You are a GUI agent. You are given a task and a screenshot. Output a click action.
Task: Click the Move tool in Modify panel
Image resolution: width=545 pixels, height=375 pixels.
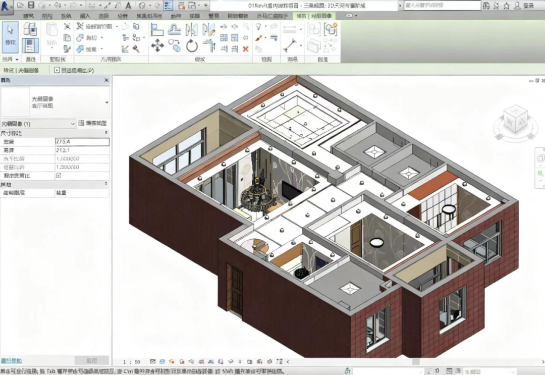click(157, 46)
